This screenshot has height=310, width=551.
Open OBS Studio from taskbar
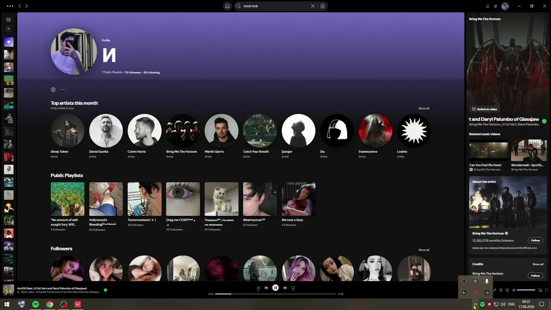click(x=64, y=304)
